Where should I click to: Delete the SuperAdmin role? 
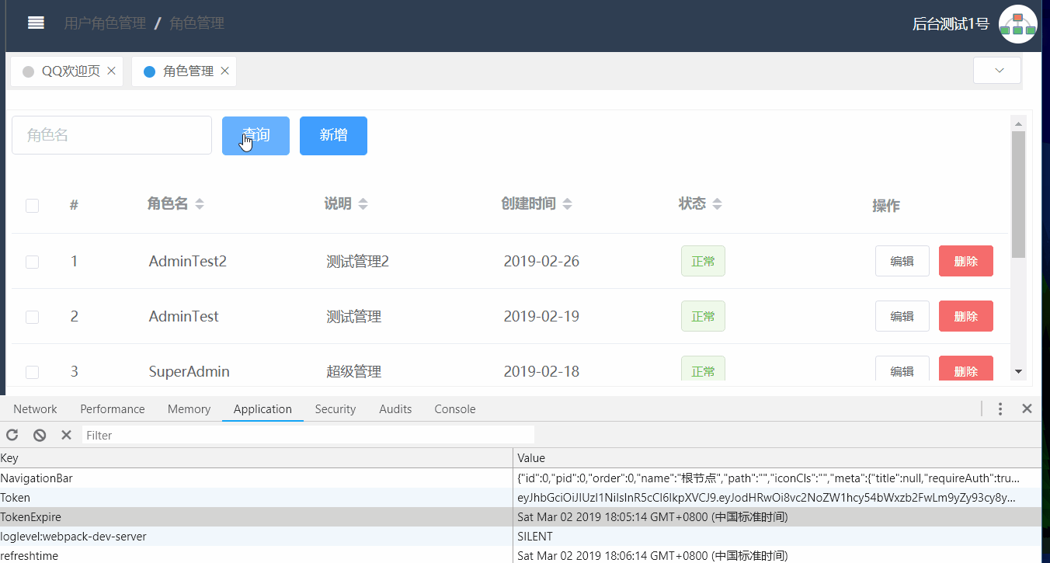coord(965,368)
